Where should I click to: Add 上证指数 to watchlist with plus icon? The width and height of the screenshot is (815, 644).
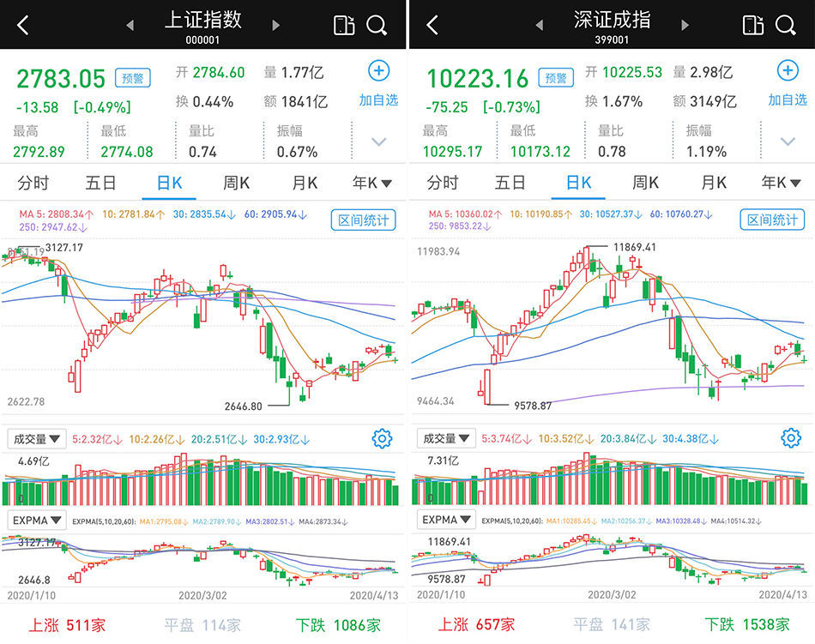[x=379, y=70]
